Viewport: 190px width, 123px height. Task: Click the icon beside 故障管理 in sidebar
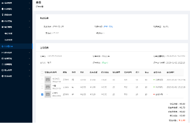pyautogui.click(x=2, y=64)
